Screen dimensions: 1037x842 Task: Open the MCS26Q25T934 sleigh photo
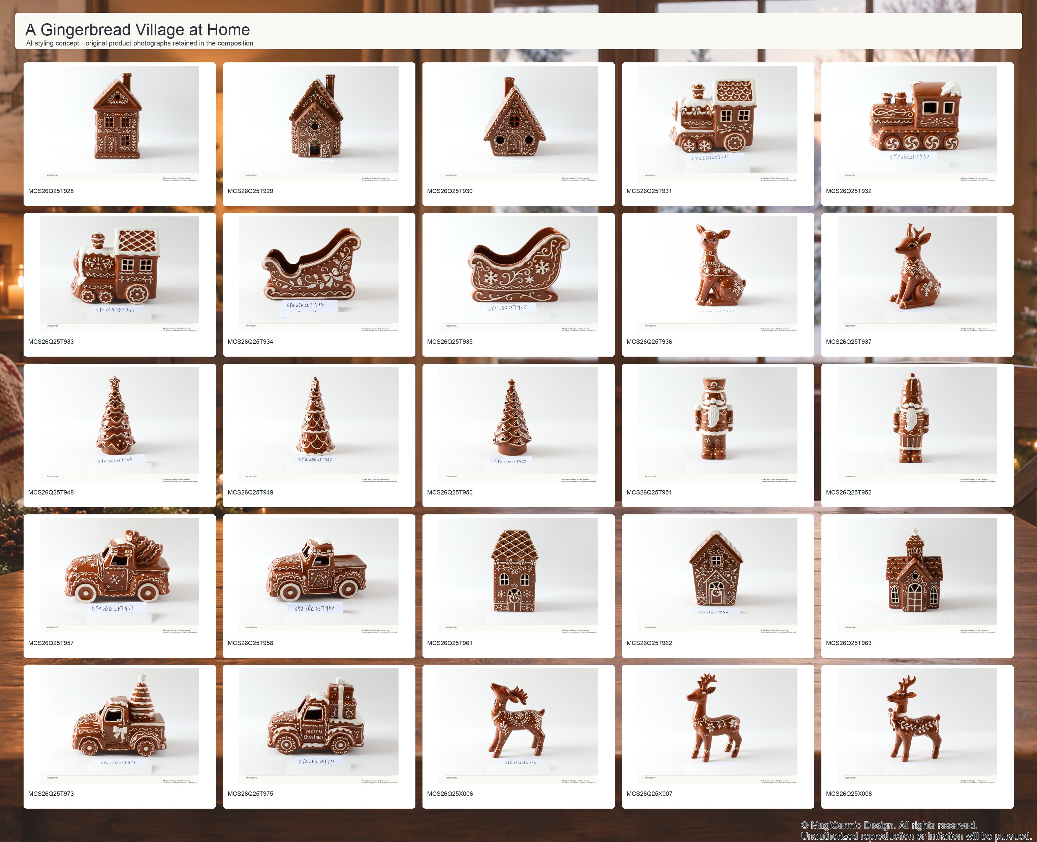click(x=318, y=274)
